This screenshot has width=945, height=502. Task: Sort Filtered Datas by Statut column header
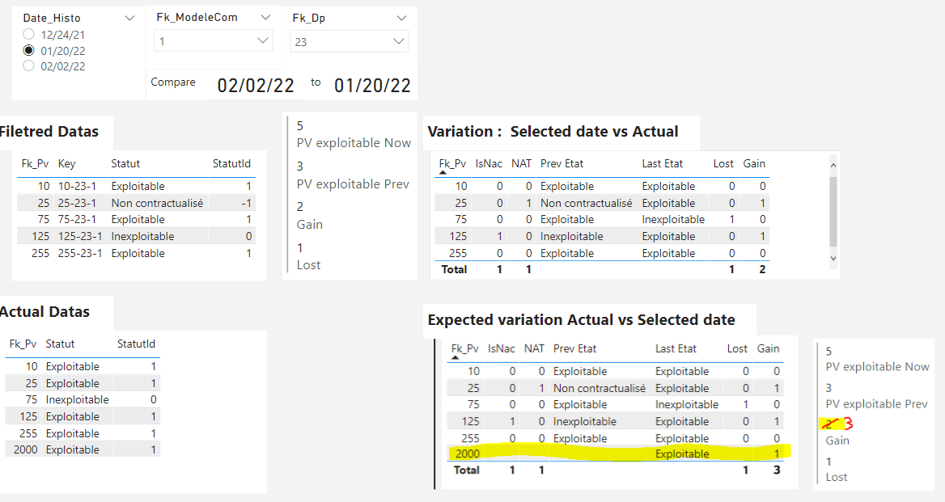pos(125,164)
